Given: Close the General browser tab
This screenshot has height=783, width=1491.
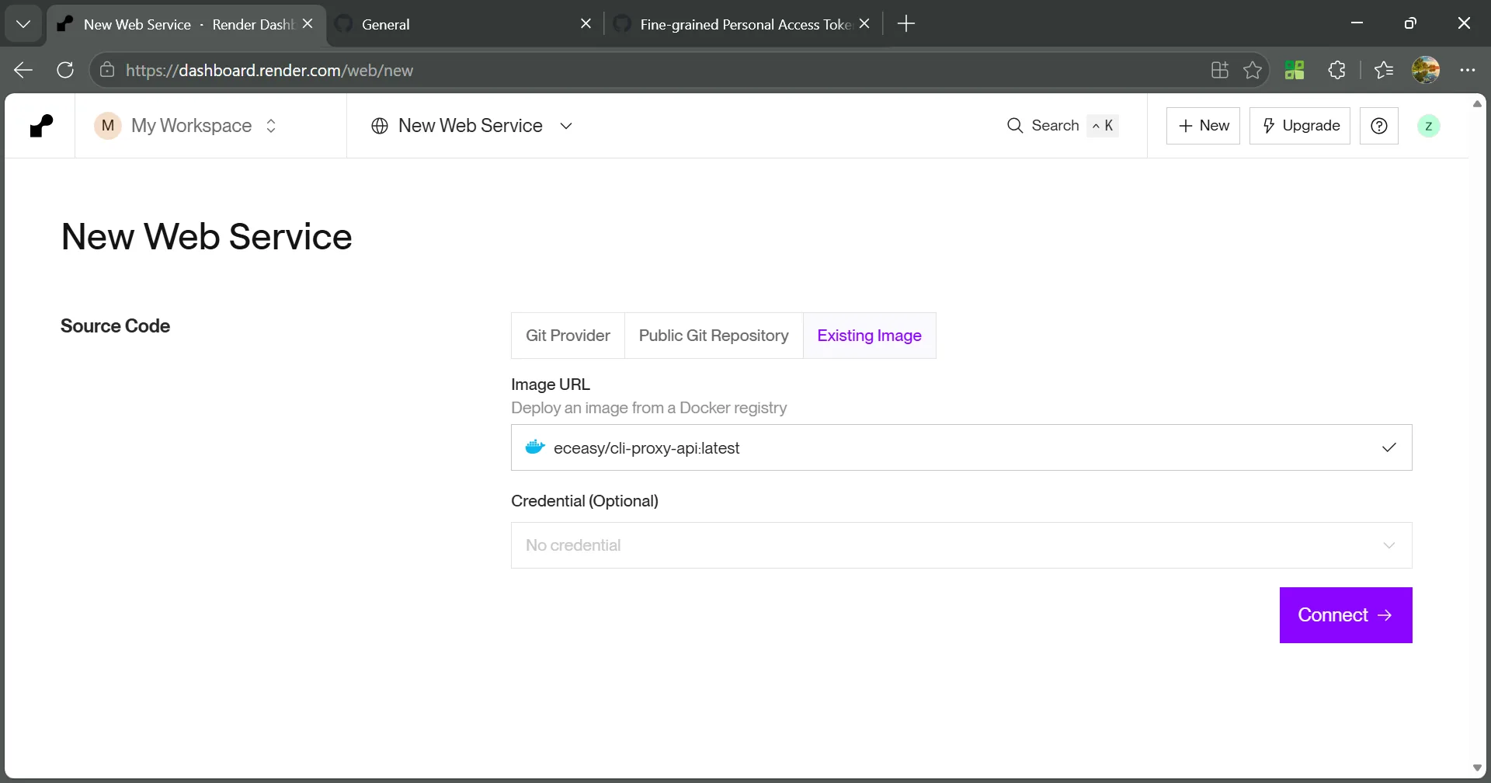Looking at the screenshot, I should click(586, 24).
